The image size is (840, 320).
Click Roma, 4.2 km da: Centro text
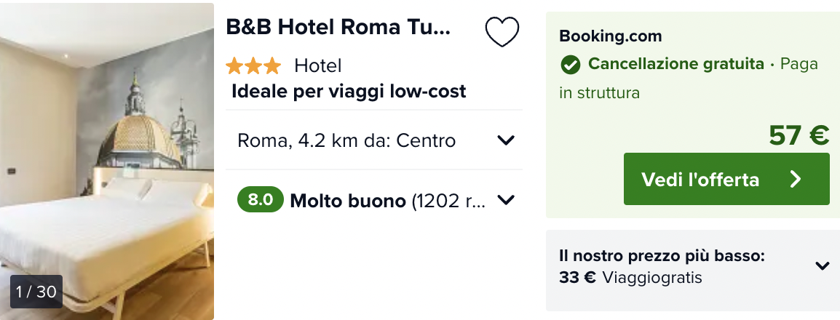(x=346, y=140)
